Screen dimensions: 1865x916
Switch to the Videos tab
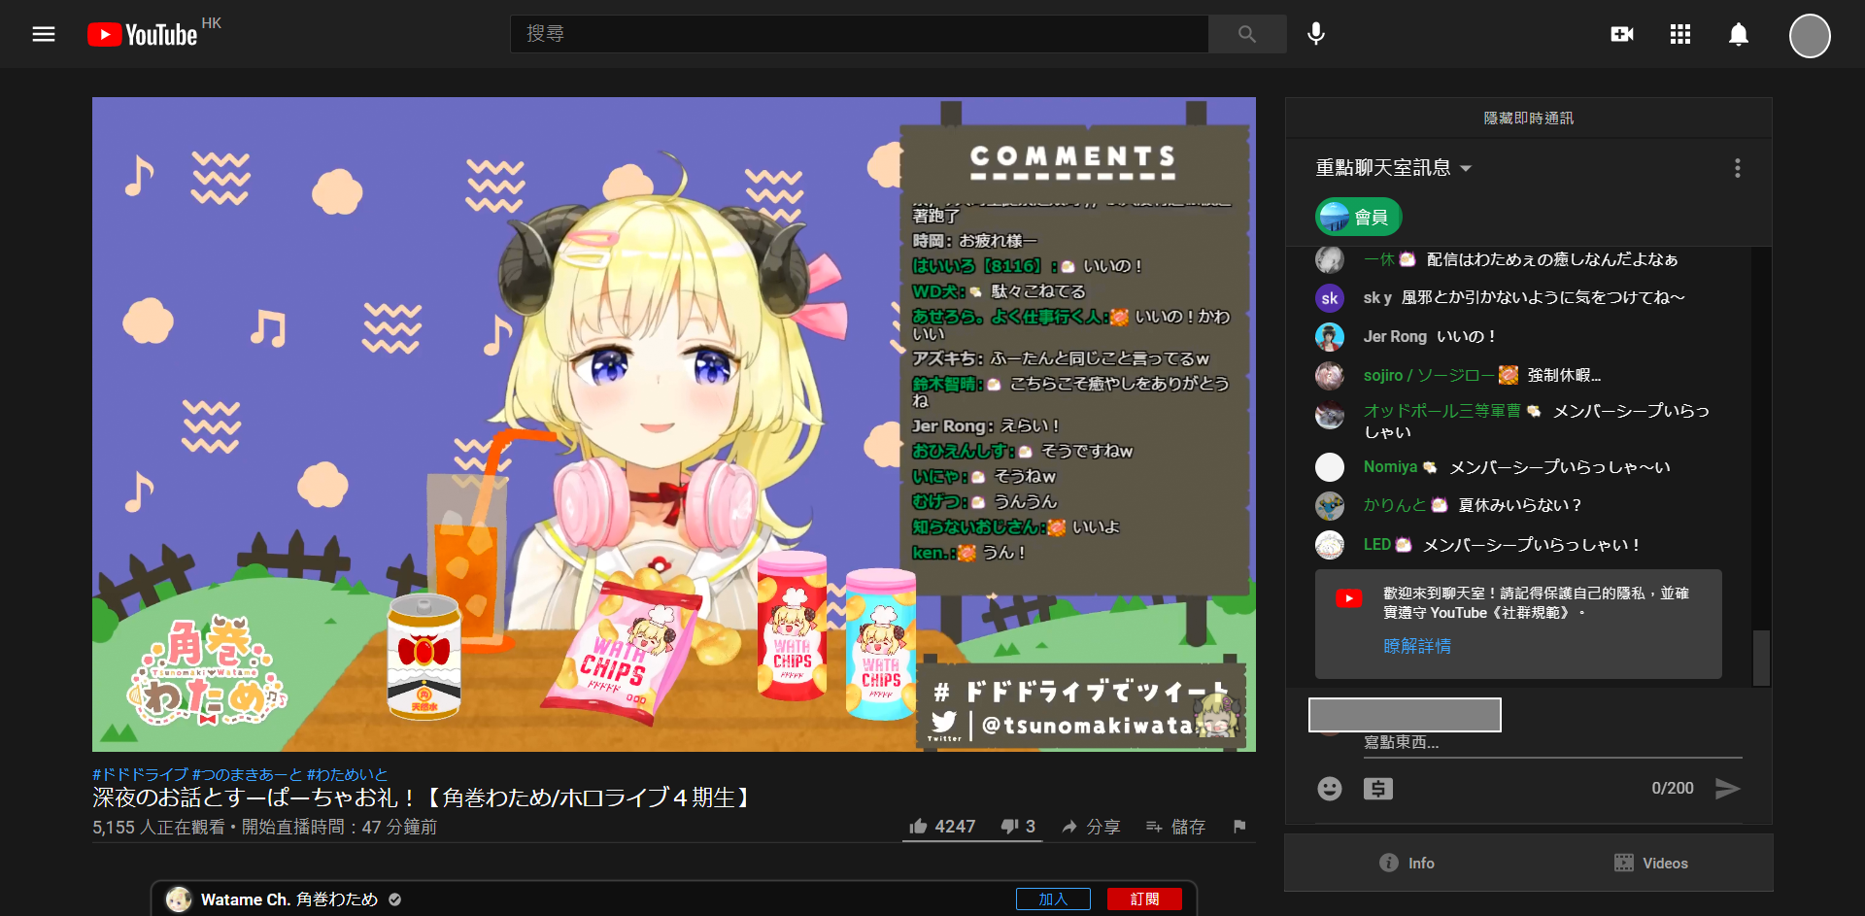[1650, 863]
